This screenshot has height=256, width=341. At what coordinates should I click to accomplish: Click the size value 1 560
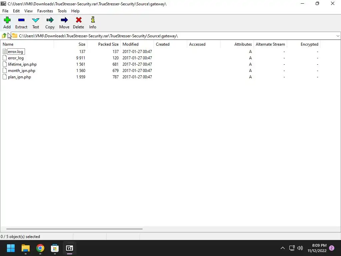(81, 71)
